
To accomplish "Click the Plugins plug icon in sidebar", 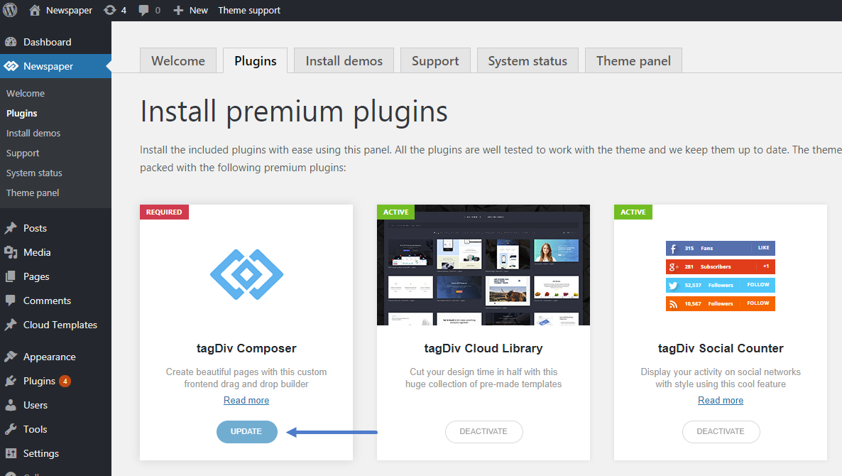I will click(11, 381).
